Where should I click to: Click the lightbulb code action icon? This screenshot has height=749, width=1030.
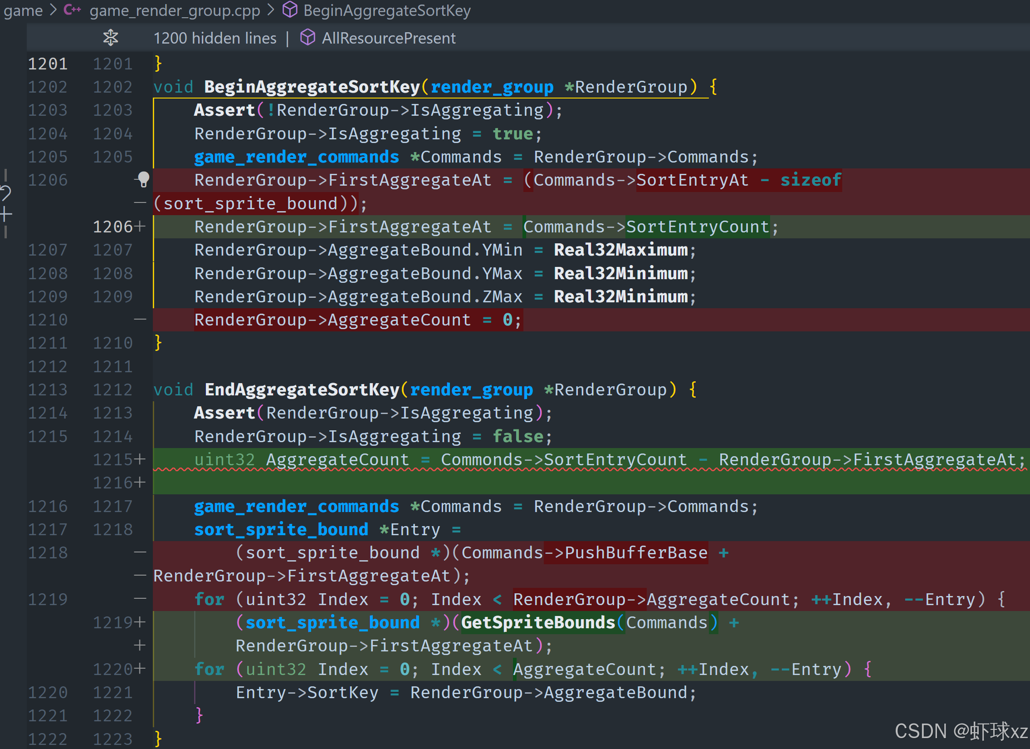[x=143, y=179]
